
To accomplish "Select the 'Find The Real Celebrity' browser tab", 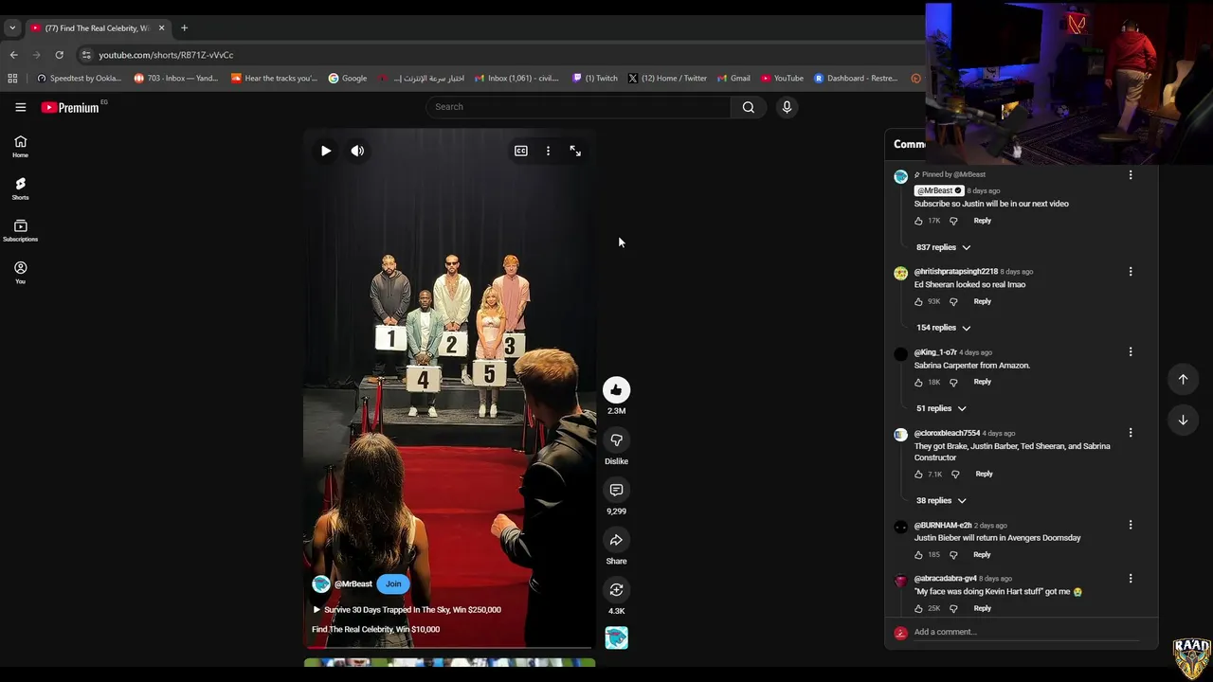I will click(x=97, y=28).
